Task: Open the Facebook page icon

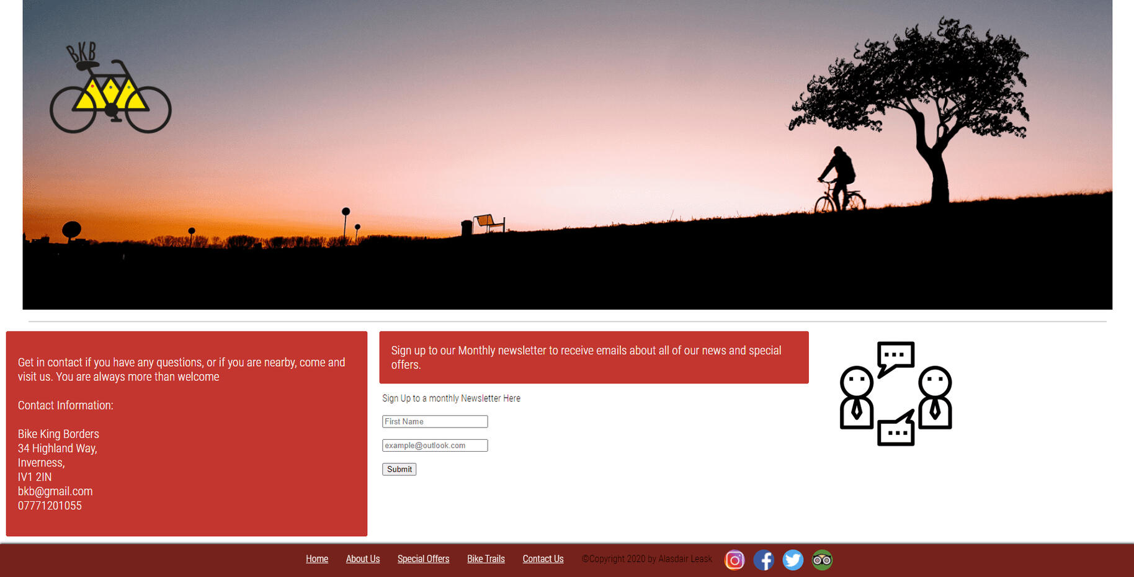Action: click(764, 560)
